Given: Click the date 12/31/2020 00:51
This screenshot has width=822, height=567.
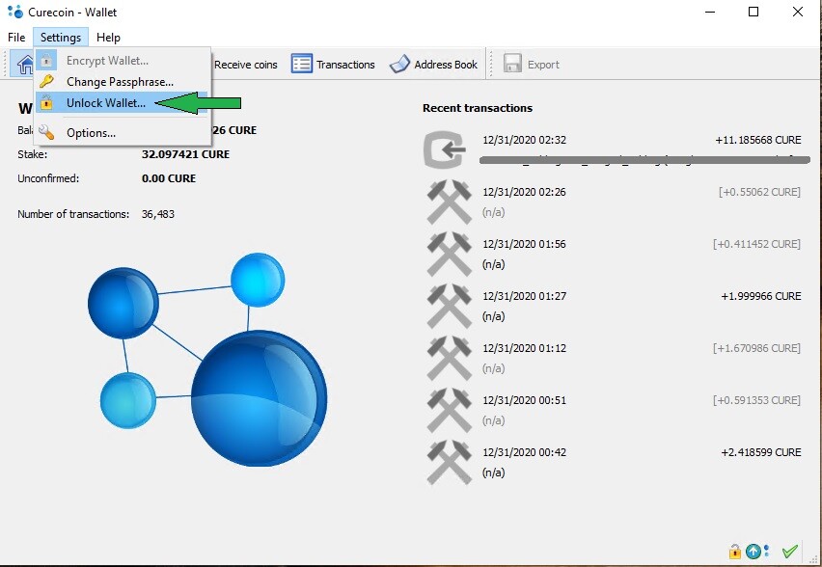Looking at the screenshot, I should pos(524,400).
